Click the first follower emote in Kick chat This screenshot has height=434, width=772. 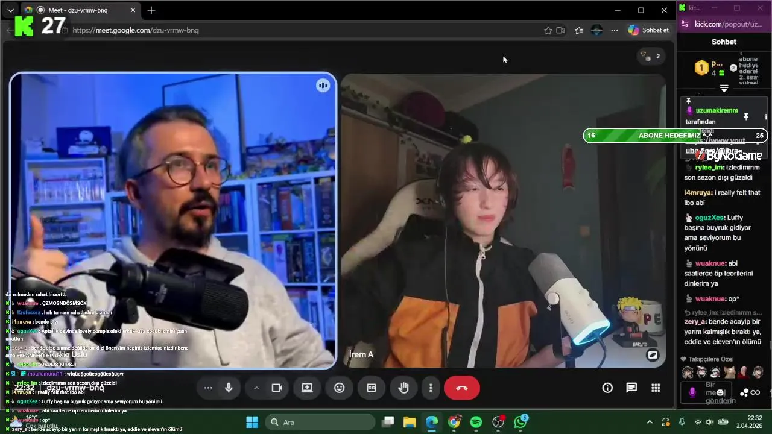[x=688, y=372]
